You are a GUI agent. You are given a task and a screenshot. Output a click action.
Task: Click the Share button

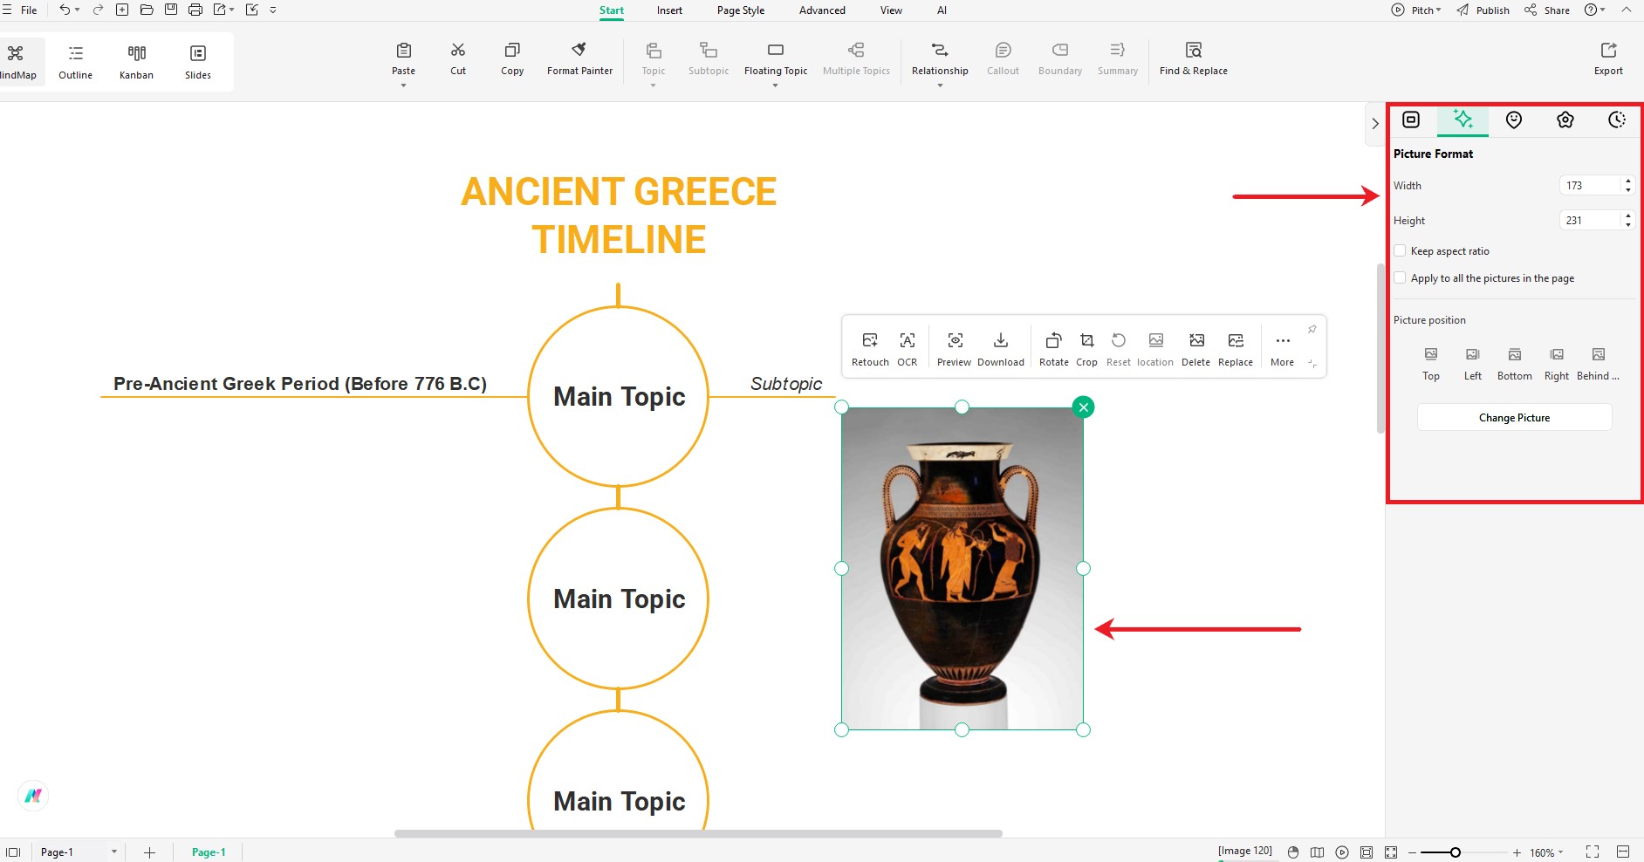coord(1547,10)
